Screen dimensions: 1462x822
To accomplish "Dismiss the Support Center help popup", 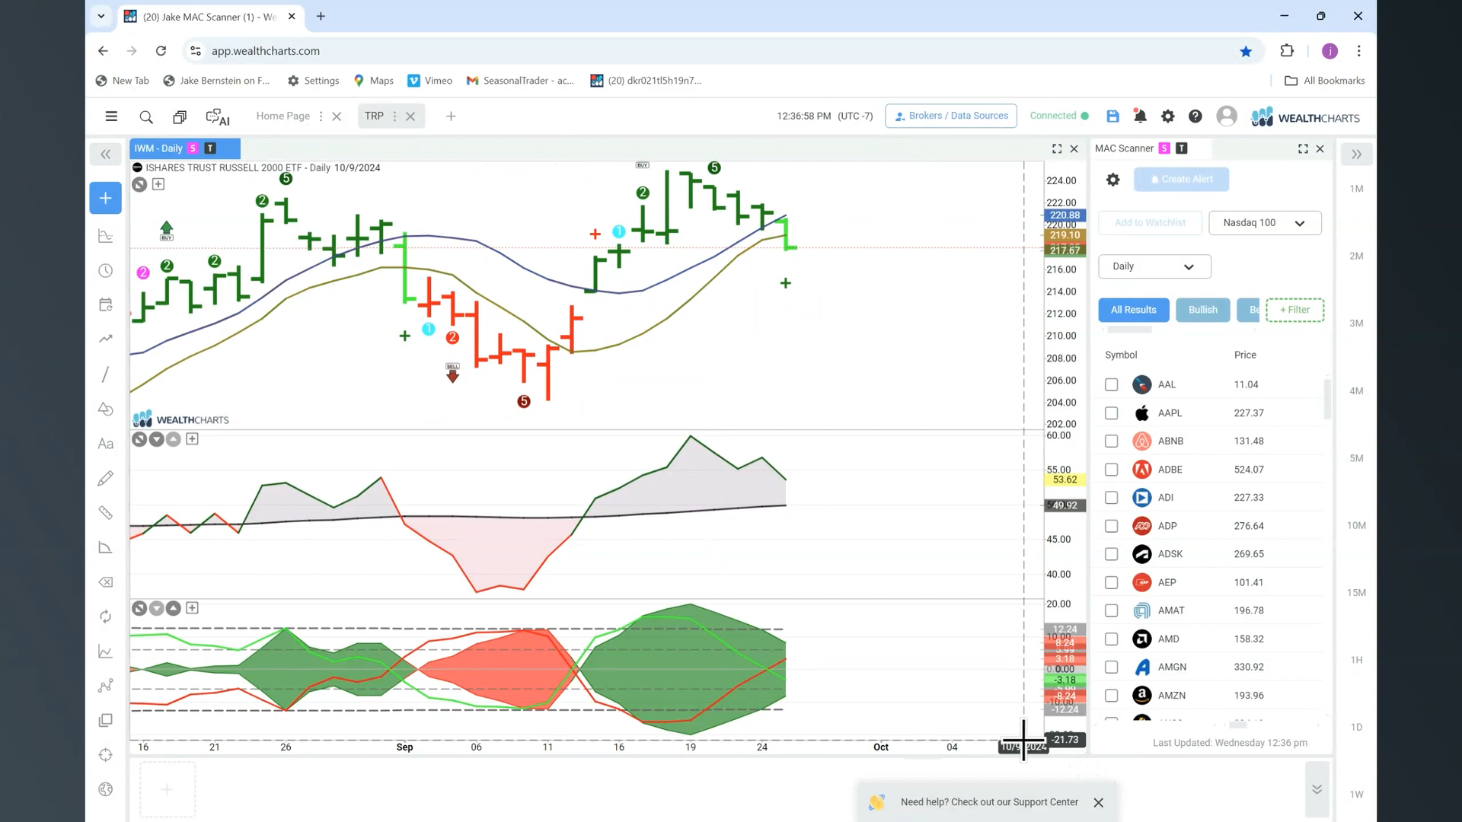I will pos(1098,802).
